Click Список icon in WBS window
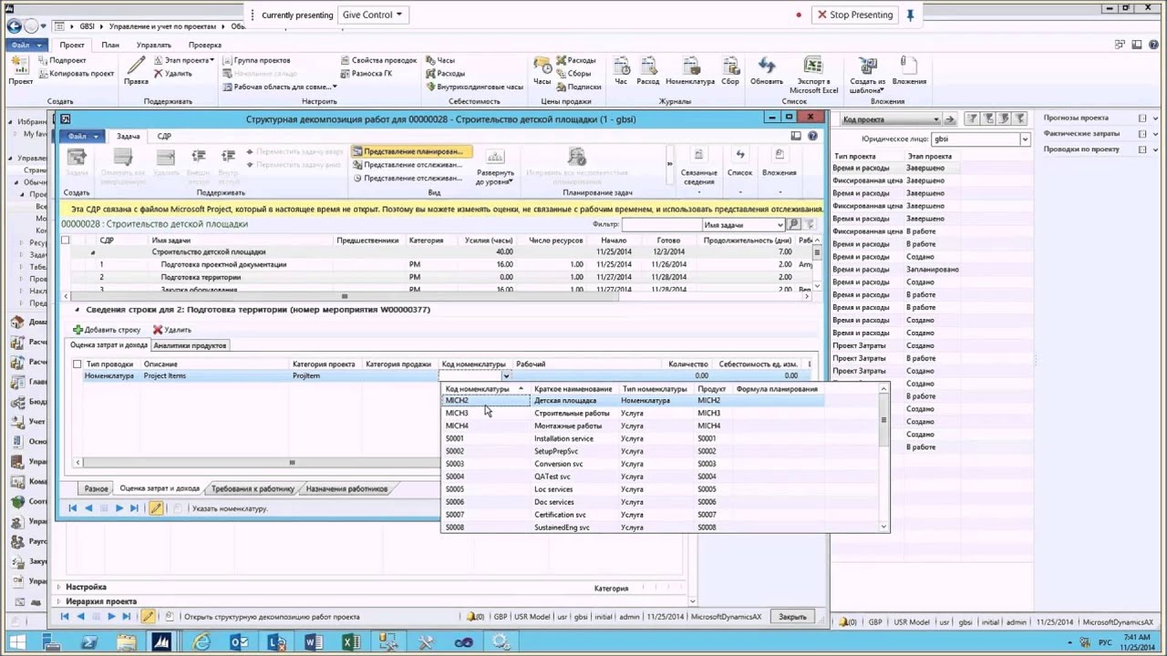This screenshot has height=656, width=1167. click(x=739, y=162)
